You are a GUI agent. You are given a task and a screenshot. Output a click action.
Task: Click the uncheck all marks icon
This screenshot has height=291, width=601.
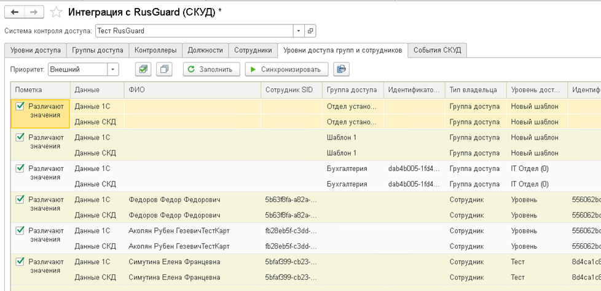tap(164, 69)
